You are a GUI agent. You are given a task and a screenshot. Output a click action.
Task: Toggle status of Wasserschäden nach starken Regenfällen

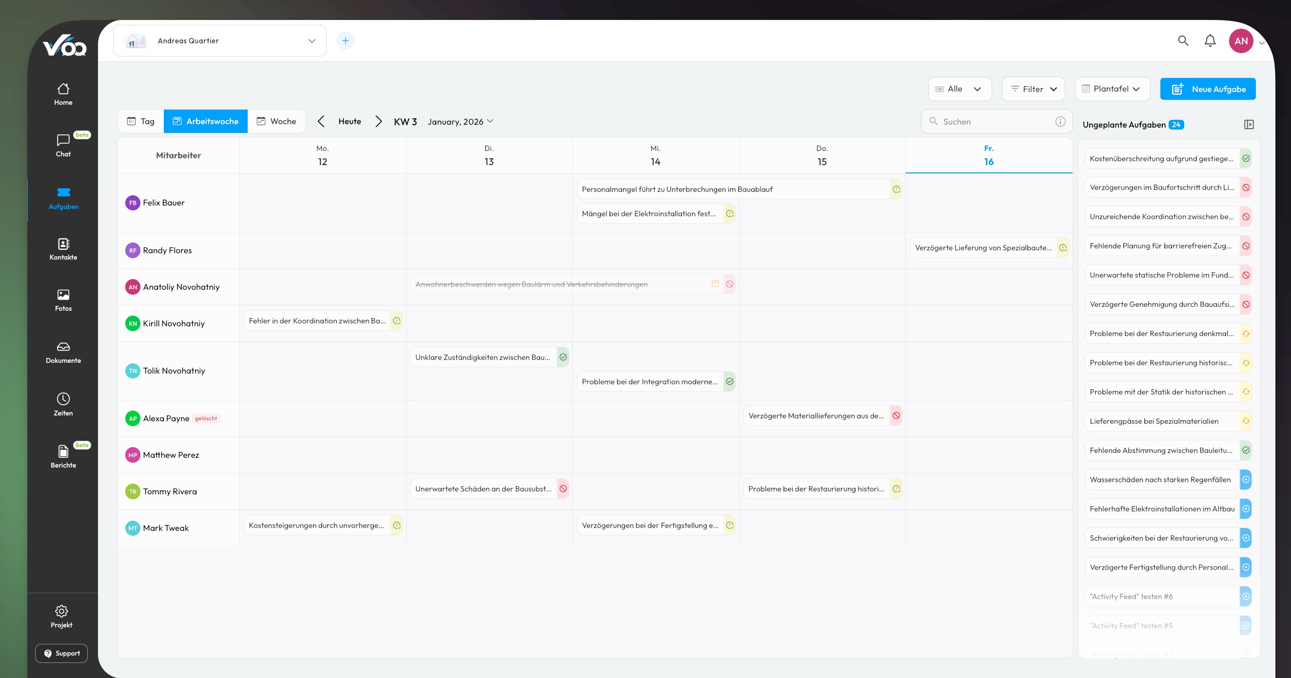tap(1245, 480)
